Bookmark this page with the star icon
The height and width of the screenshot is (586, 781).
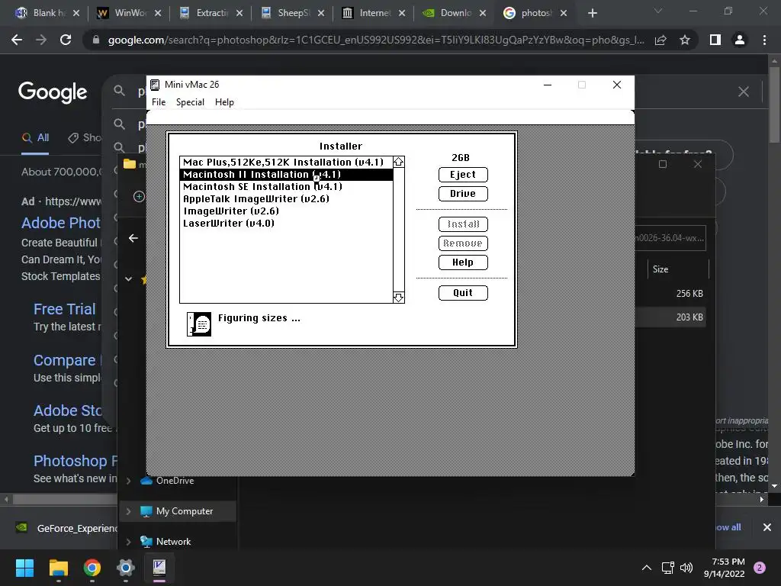(x=685, y=40)
